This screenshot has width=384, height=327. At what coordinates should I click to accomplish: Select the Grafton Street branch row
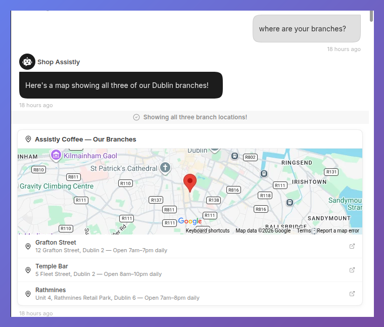190,246
